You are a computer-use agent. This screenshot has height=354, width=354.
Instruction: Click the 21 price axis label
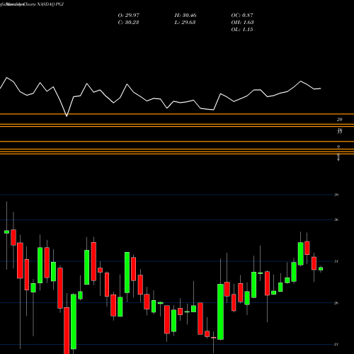336,344
